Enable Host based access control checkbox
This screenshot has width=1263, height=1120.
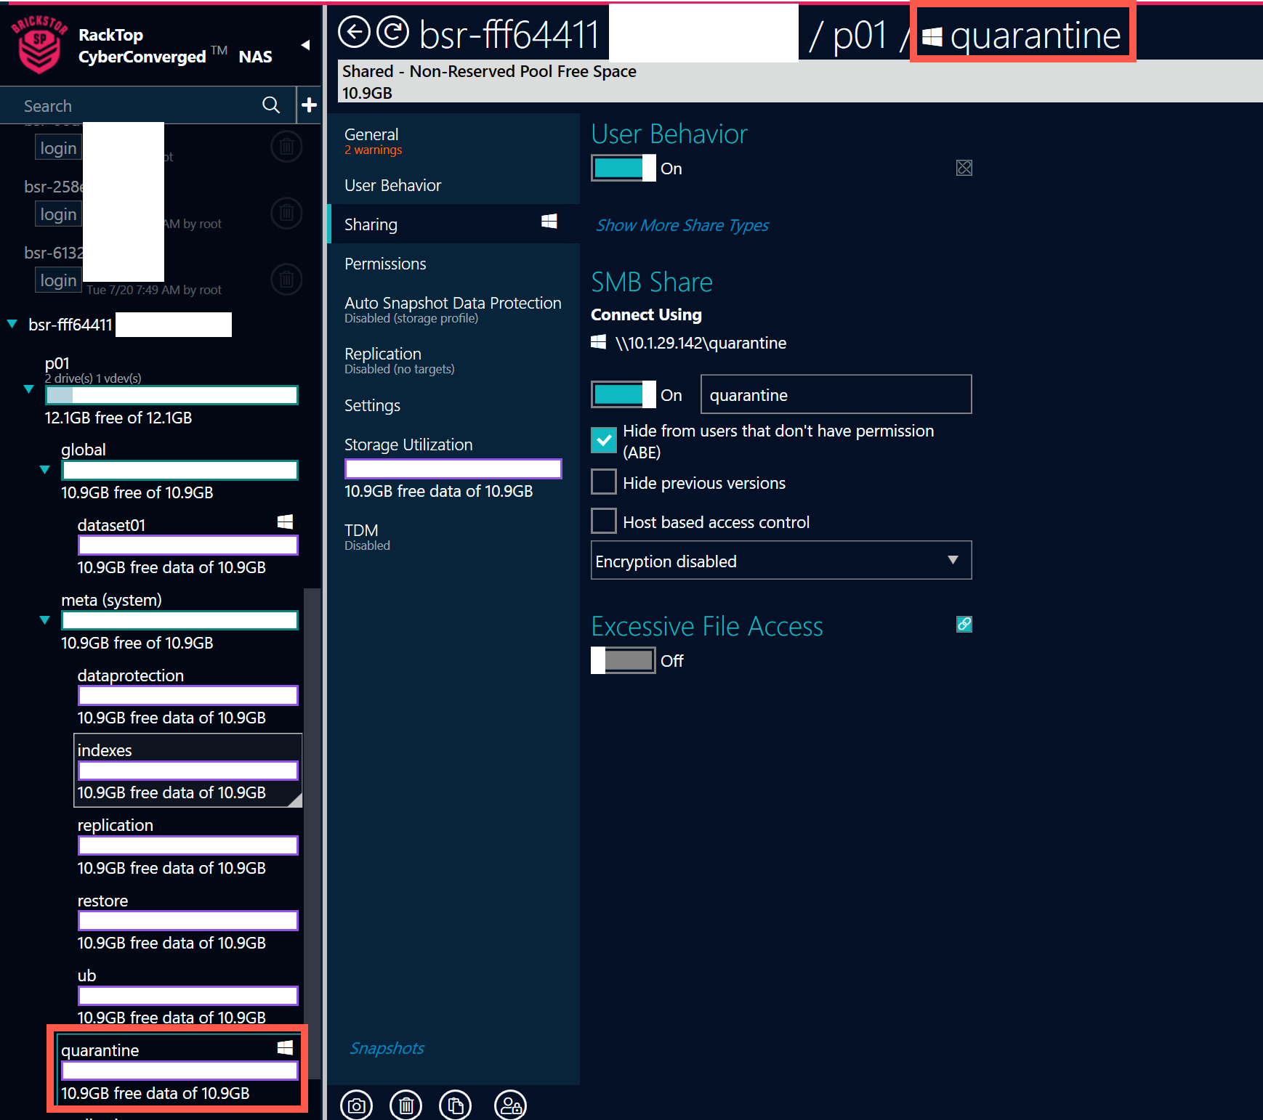604,522
